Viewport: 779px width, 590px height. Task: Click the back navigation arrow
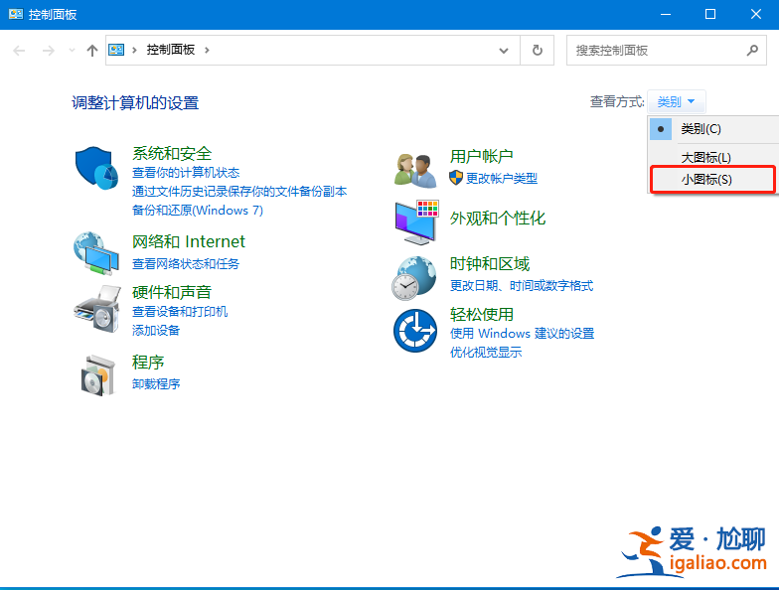coord(19,50)
